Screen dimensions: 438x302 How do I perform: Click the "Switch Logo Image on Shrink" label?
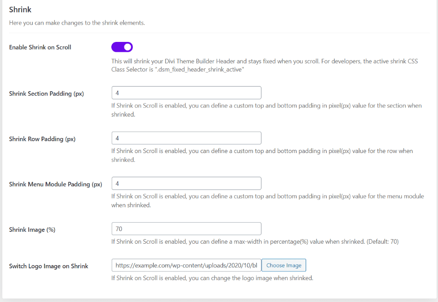tap(49, 266)
